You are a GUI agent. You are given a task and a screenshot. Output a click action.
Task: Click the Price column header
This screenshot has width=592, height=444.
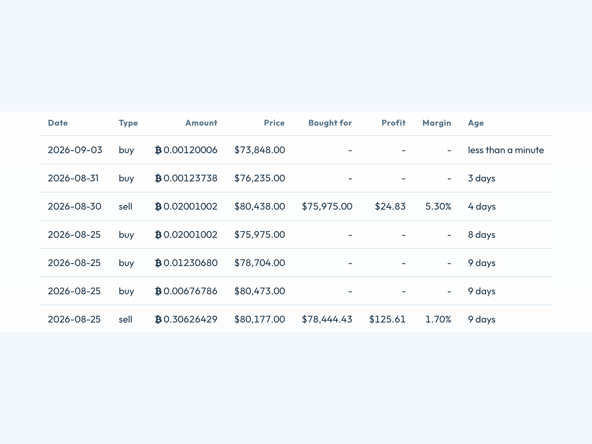[x=274, y=123]
